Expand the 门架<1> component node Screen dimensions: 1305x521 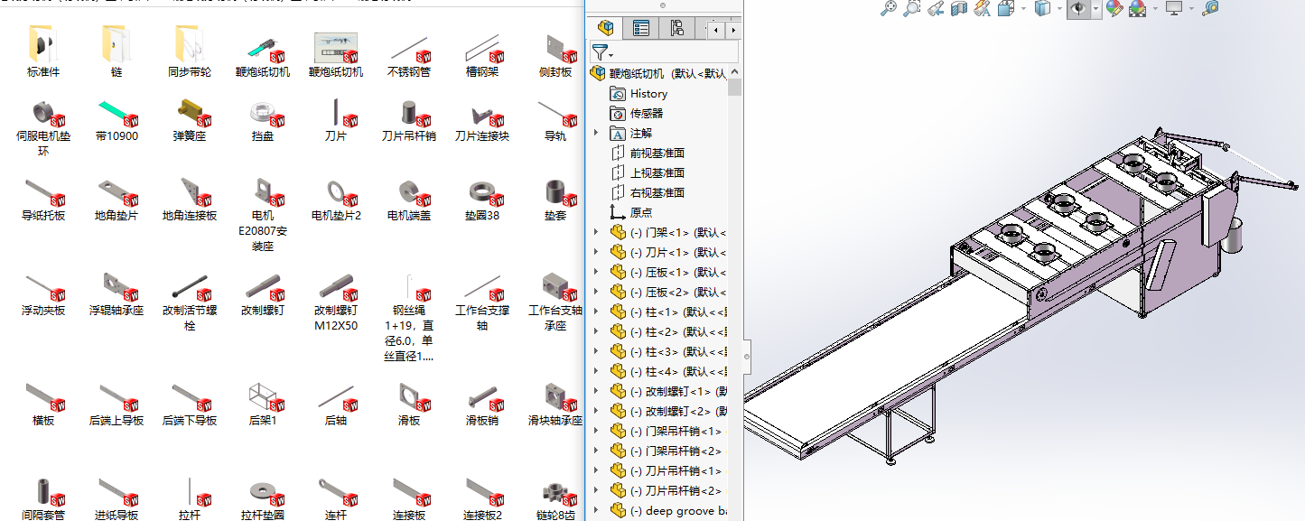tap(595, 231)
